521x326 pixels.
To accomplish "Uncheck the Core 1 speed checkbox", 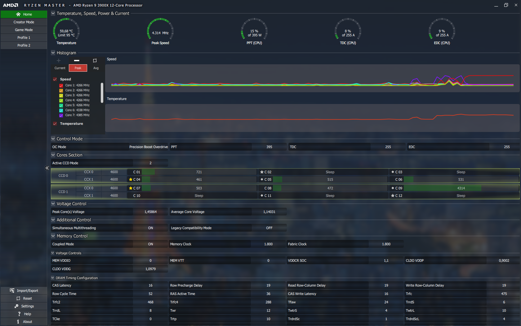I will pyautogui.click(x=61, y=85).
